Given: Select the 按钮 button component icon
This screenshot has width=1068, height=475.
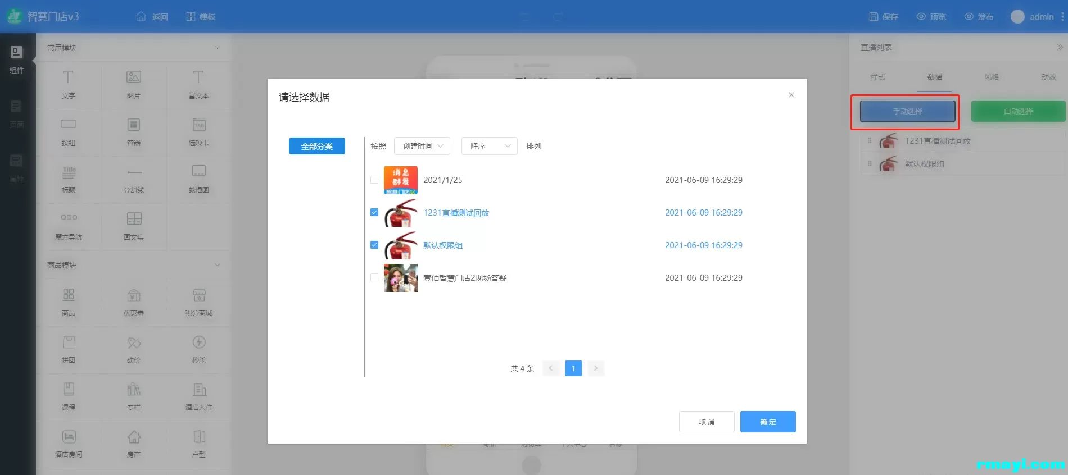Looking at the screenshot, I should 69,124.
